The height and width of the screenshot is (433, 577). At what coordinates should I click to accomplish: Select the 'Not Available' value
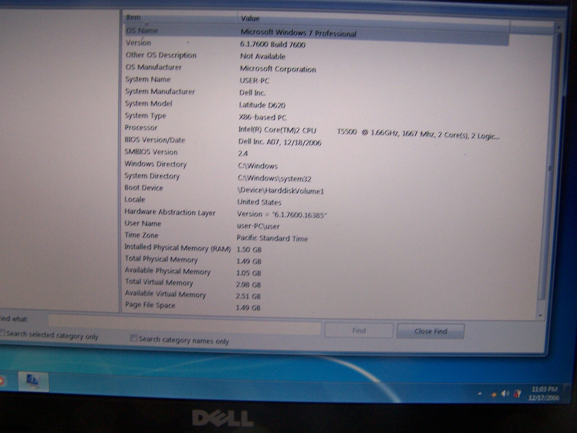tap(263, 57)
